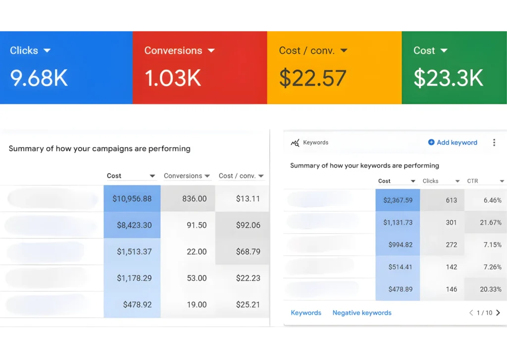507x358 pixels.
Task: Open the Negative keywords link
Action: click(x=362, y=313)
